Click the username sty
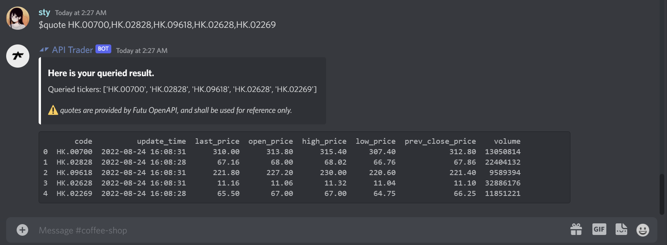This screenshot has height=245, width=667. coord(44,12)
